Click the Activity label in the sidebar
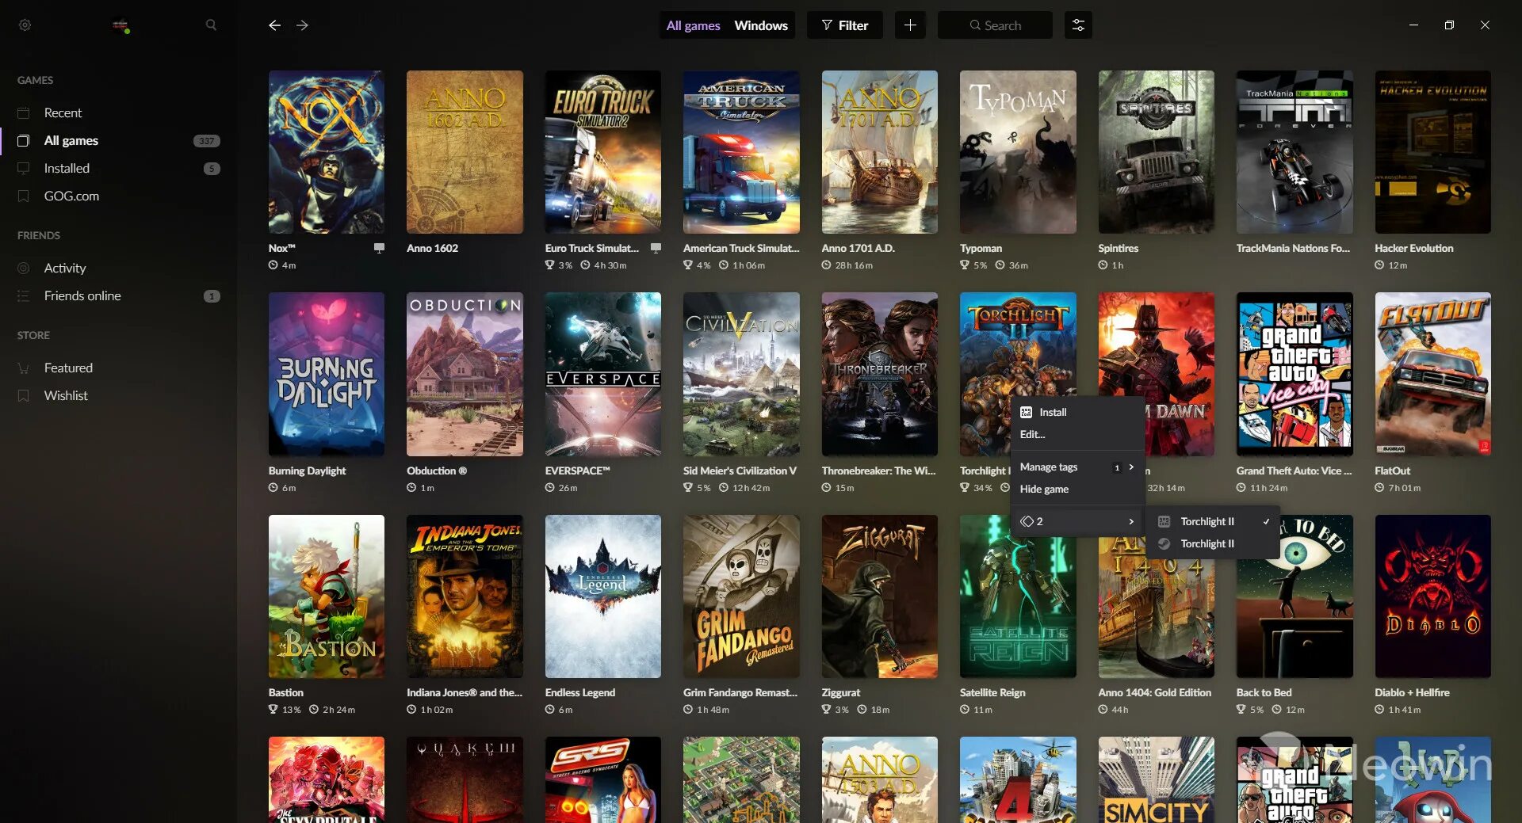The image size is (1522, 823). 65,268
